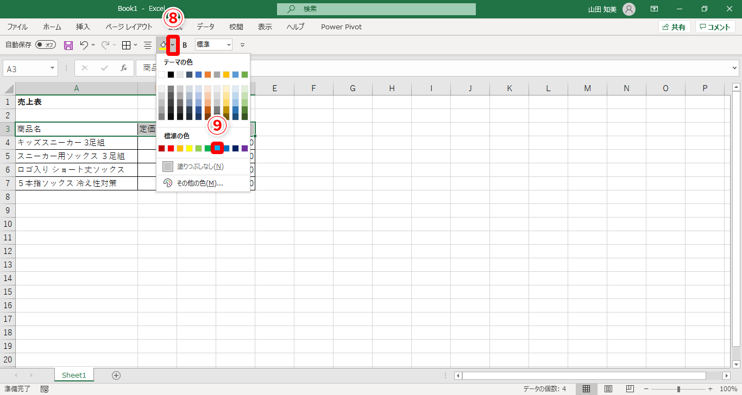Click the fill color paint bucket icon
Screen dimensions: 742x395
point(162,45)
